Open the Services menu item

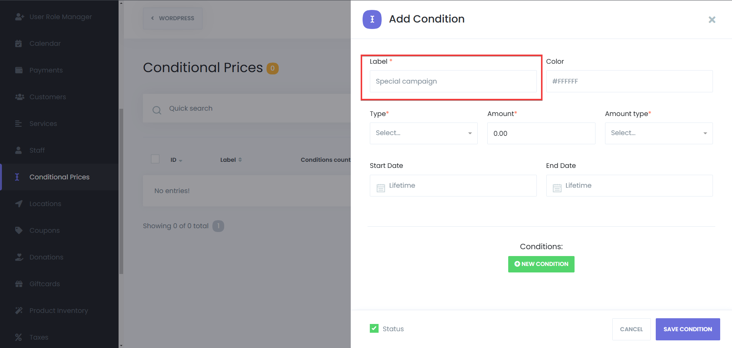tap(43, 124)
